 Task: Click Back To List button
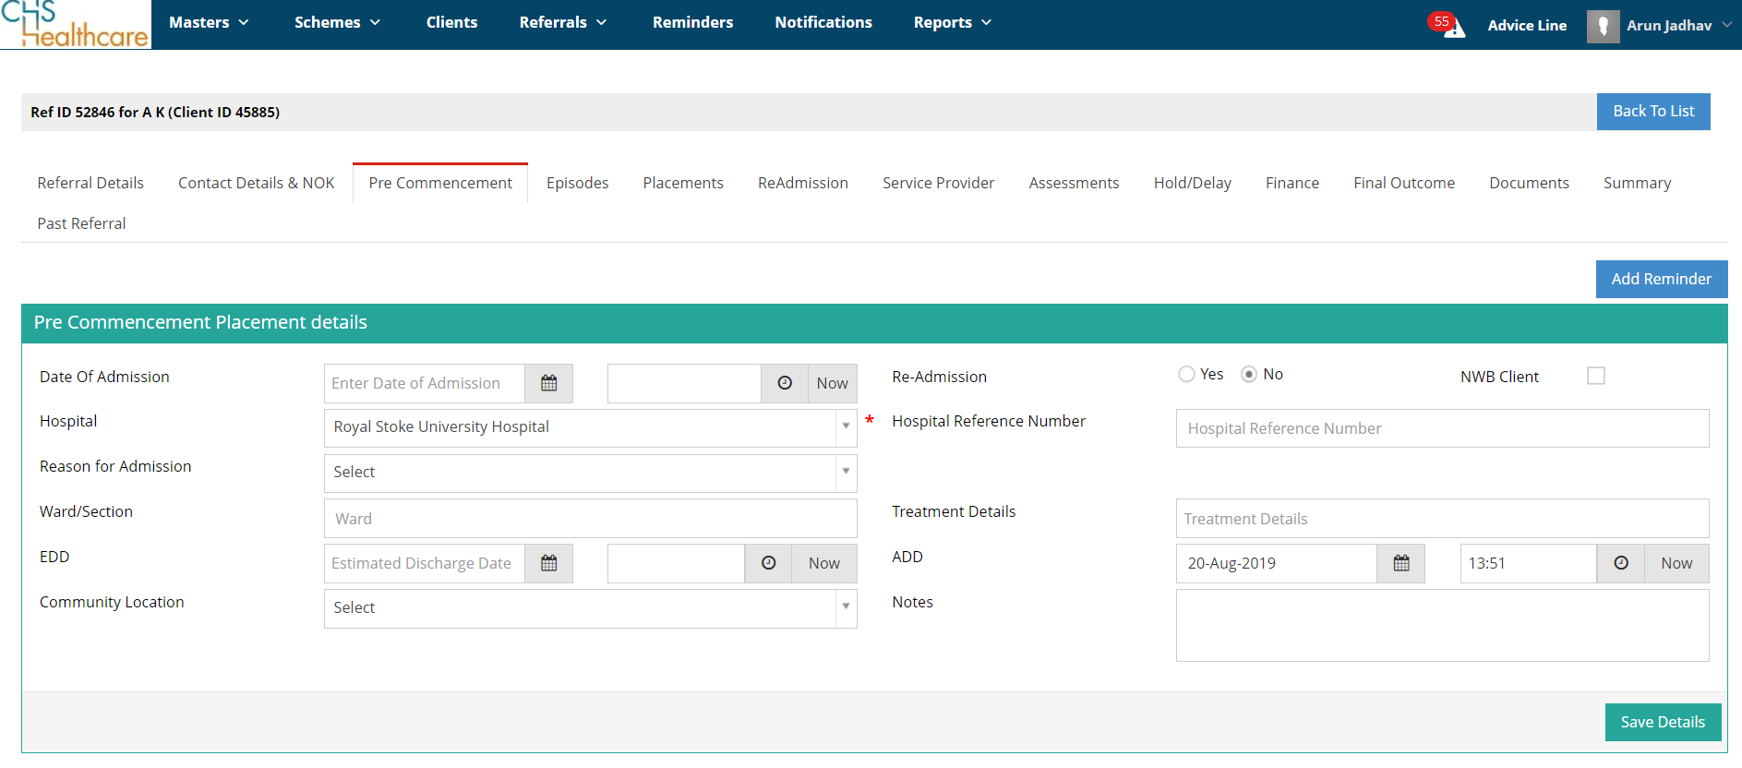[1653, 111]
